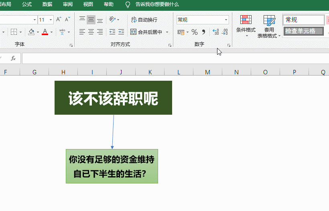This screenshot has width=329, height=211.
Task: Open the accounting format dropdown arrow
Action: (x=188, y=32)
